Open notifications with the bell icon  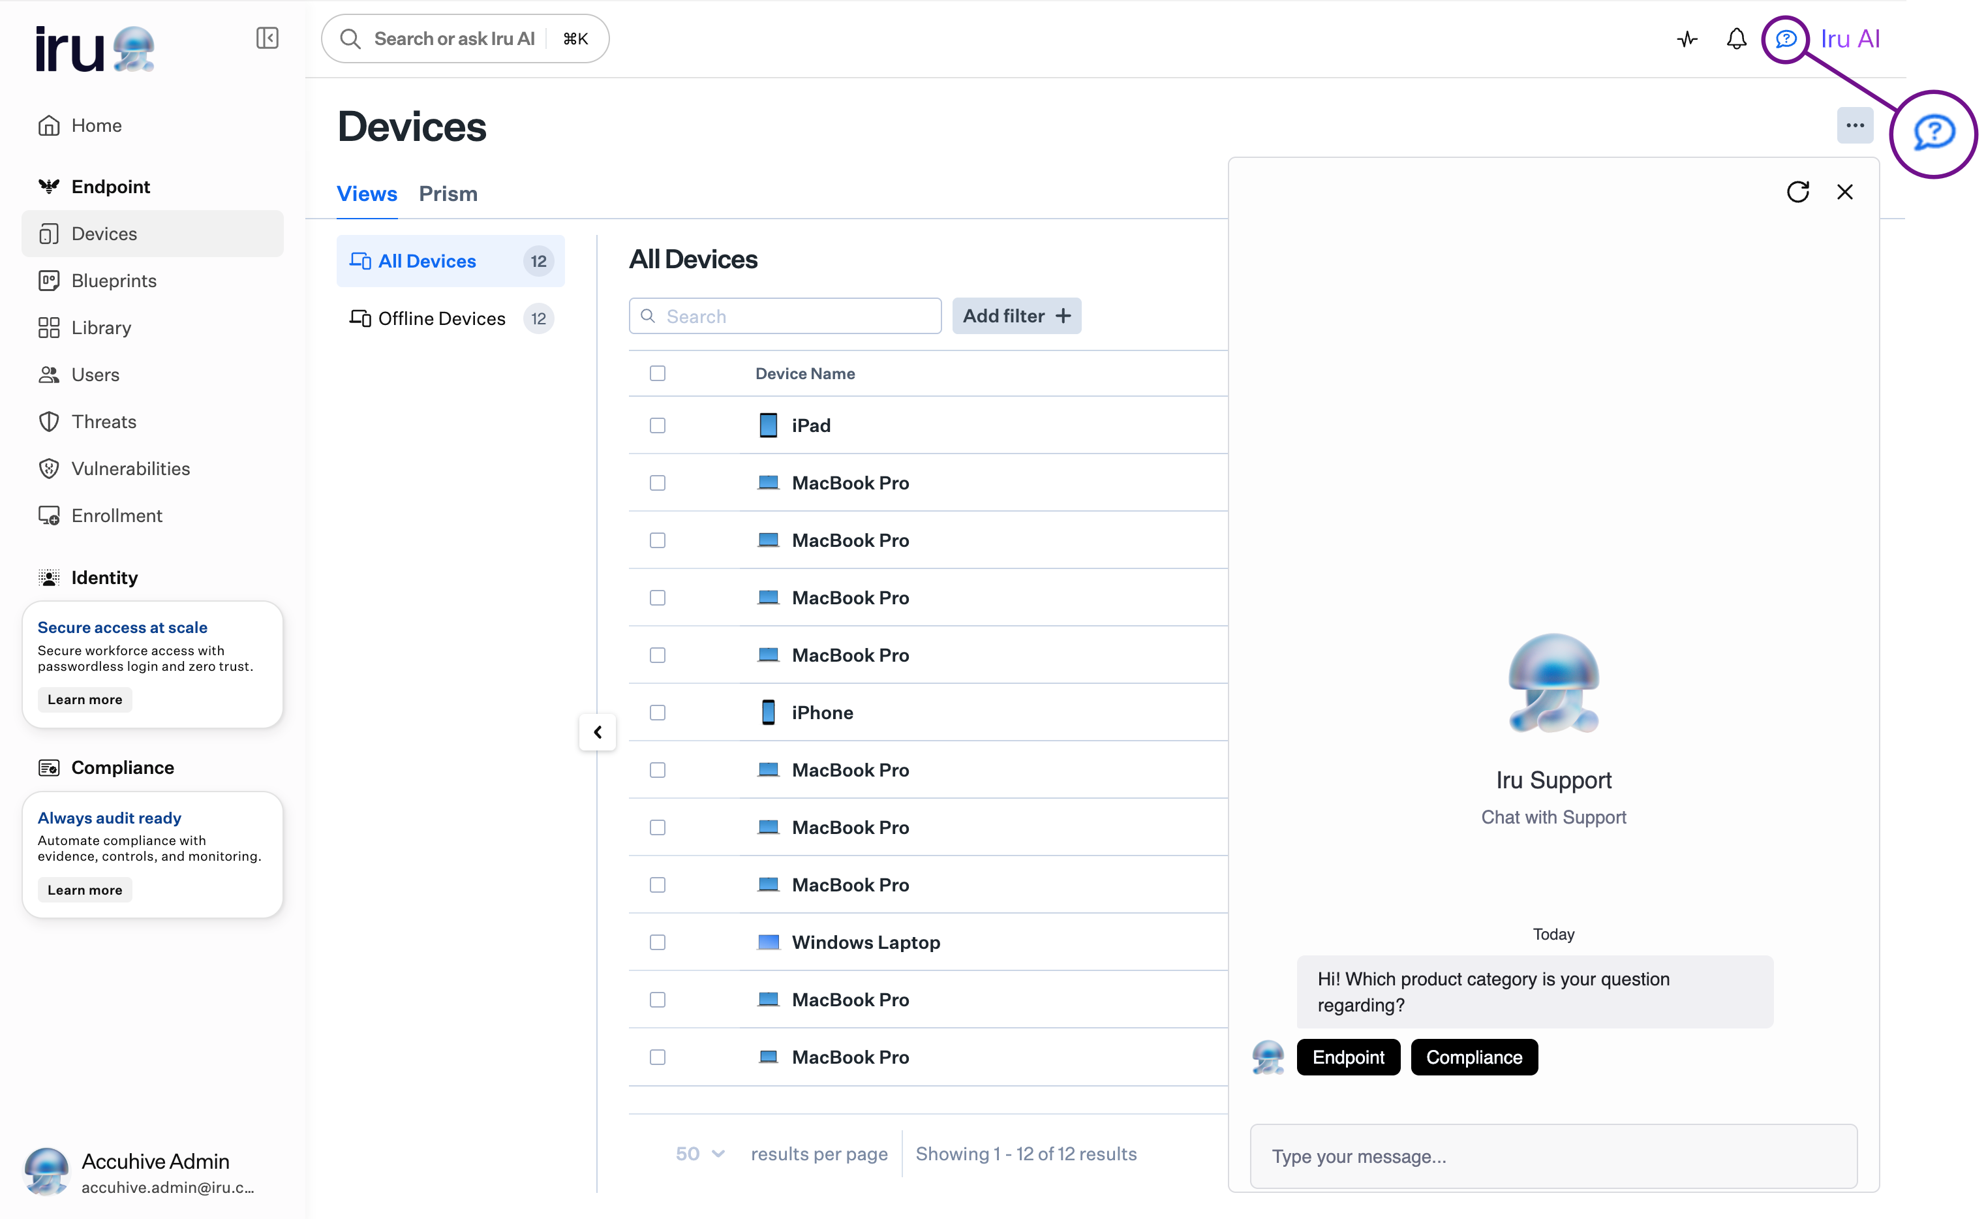[1736, 39]
